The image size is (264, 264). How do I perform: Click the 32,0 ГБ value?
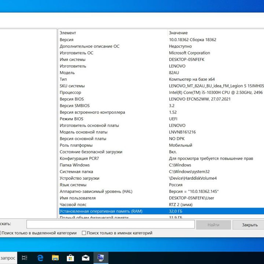[x=176, y=211]
